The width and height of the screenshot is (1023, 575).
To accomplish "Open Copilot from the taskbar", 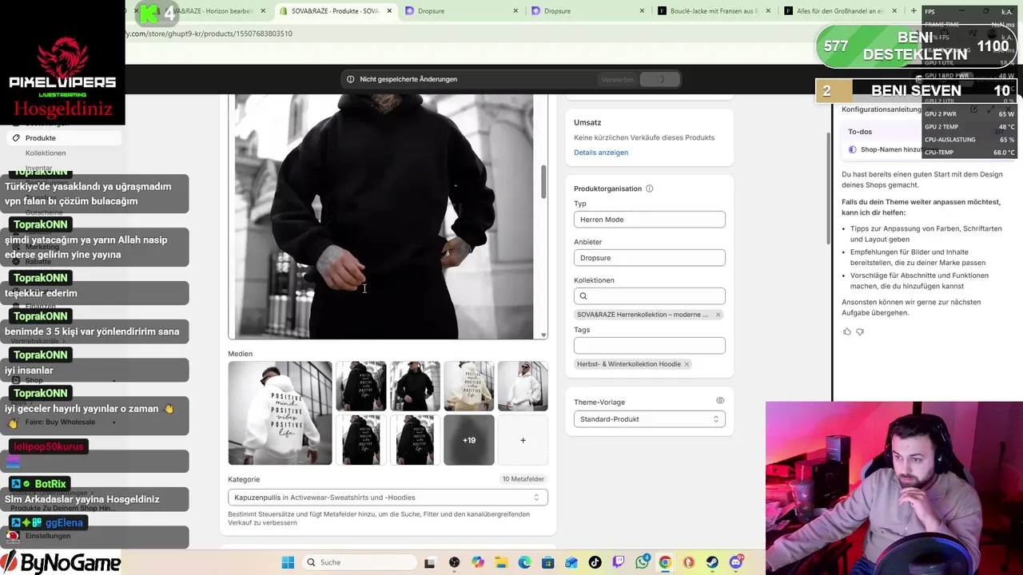I will point(478,562).
